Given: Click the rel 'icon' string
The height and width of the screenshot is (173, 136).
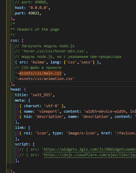Looking at the screenshot, I should pos(41,133).
